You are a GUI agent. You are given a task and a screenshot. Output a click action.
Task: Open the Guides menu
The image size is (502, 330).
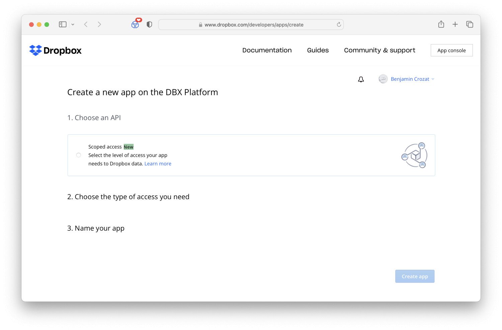318,50
